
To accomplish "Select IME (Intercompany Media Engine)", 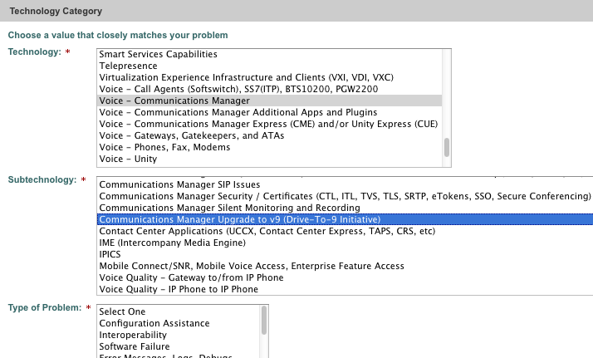I will pyautogui.click(x=345, y=243).
